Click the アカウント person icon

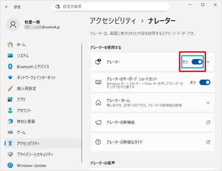click(10, 110)
